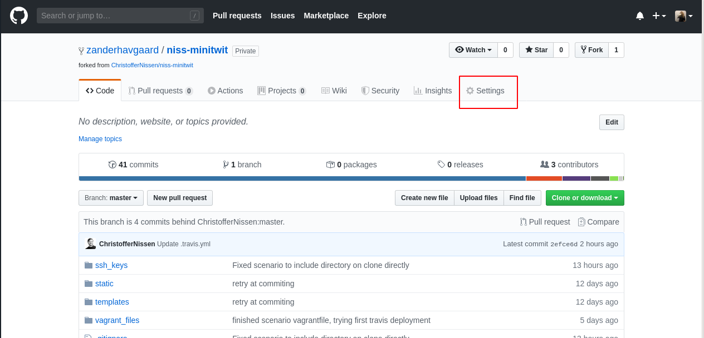The height and width of the screenshot is (338, 704).
Task: Click the language breakdown color bar
Action: point(351,178)
